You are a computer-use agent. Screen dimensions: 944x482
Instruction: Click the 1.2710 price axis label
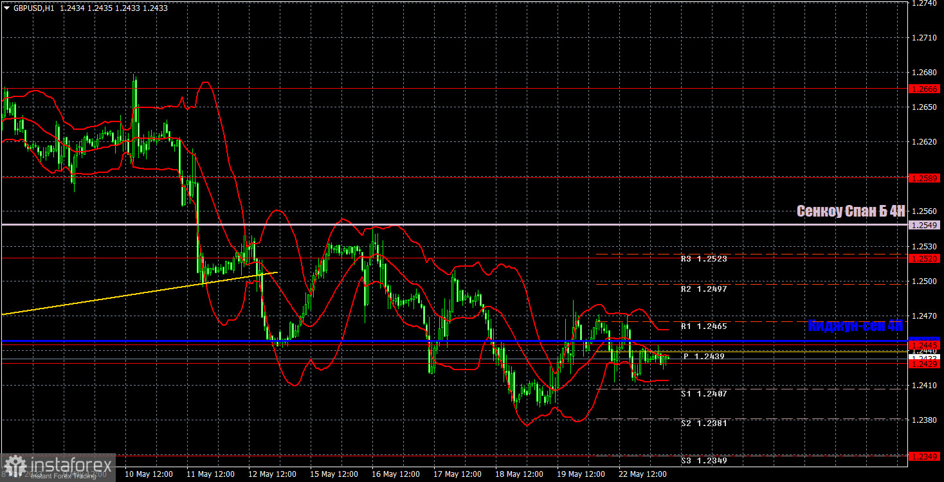(x=923, y=38)
